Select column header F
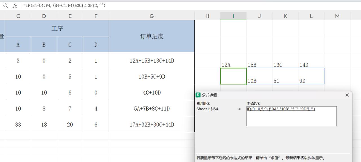Screen dimensions: 361x162 (x=96, y=16)
